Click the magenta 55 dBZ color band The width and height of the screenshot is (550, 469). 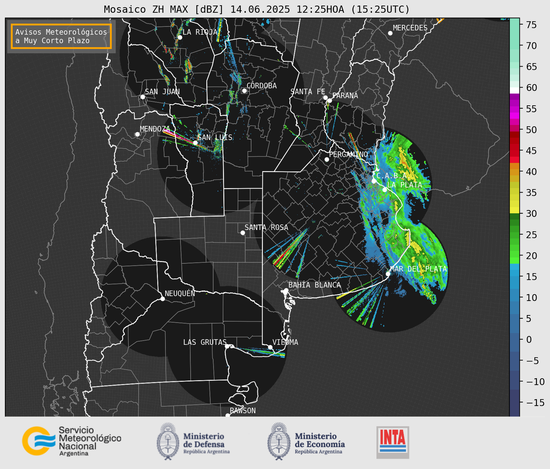(514, 109)
